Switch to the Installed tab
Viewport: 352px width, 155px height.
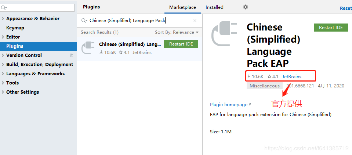(214, 7)
